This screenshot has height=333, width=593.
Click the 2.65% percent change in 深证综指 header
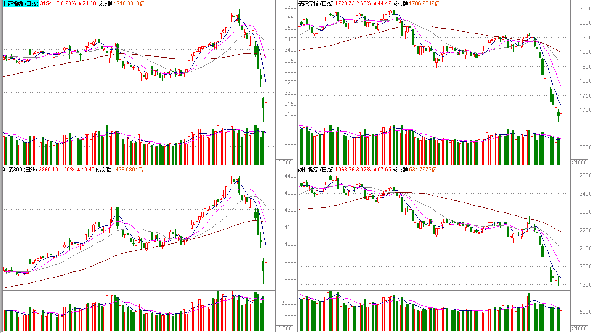[x=363, y=3]
